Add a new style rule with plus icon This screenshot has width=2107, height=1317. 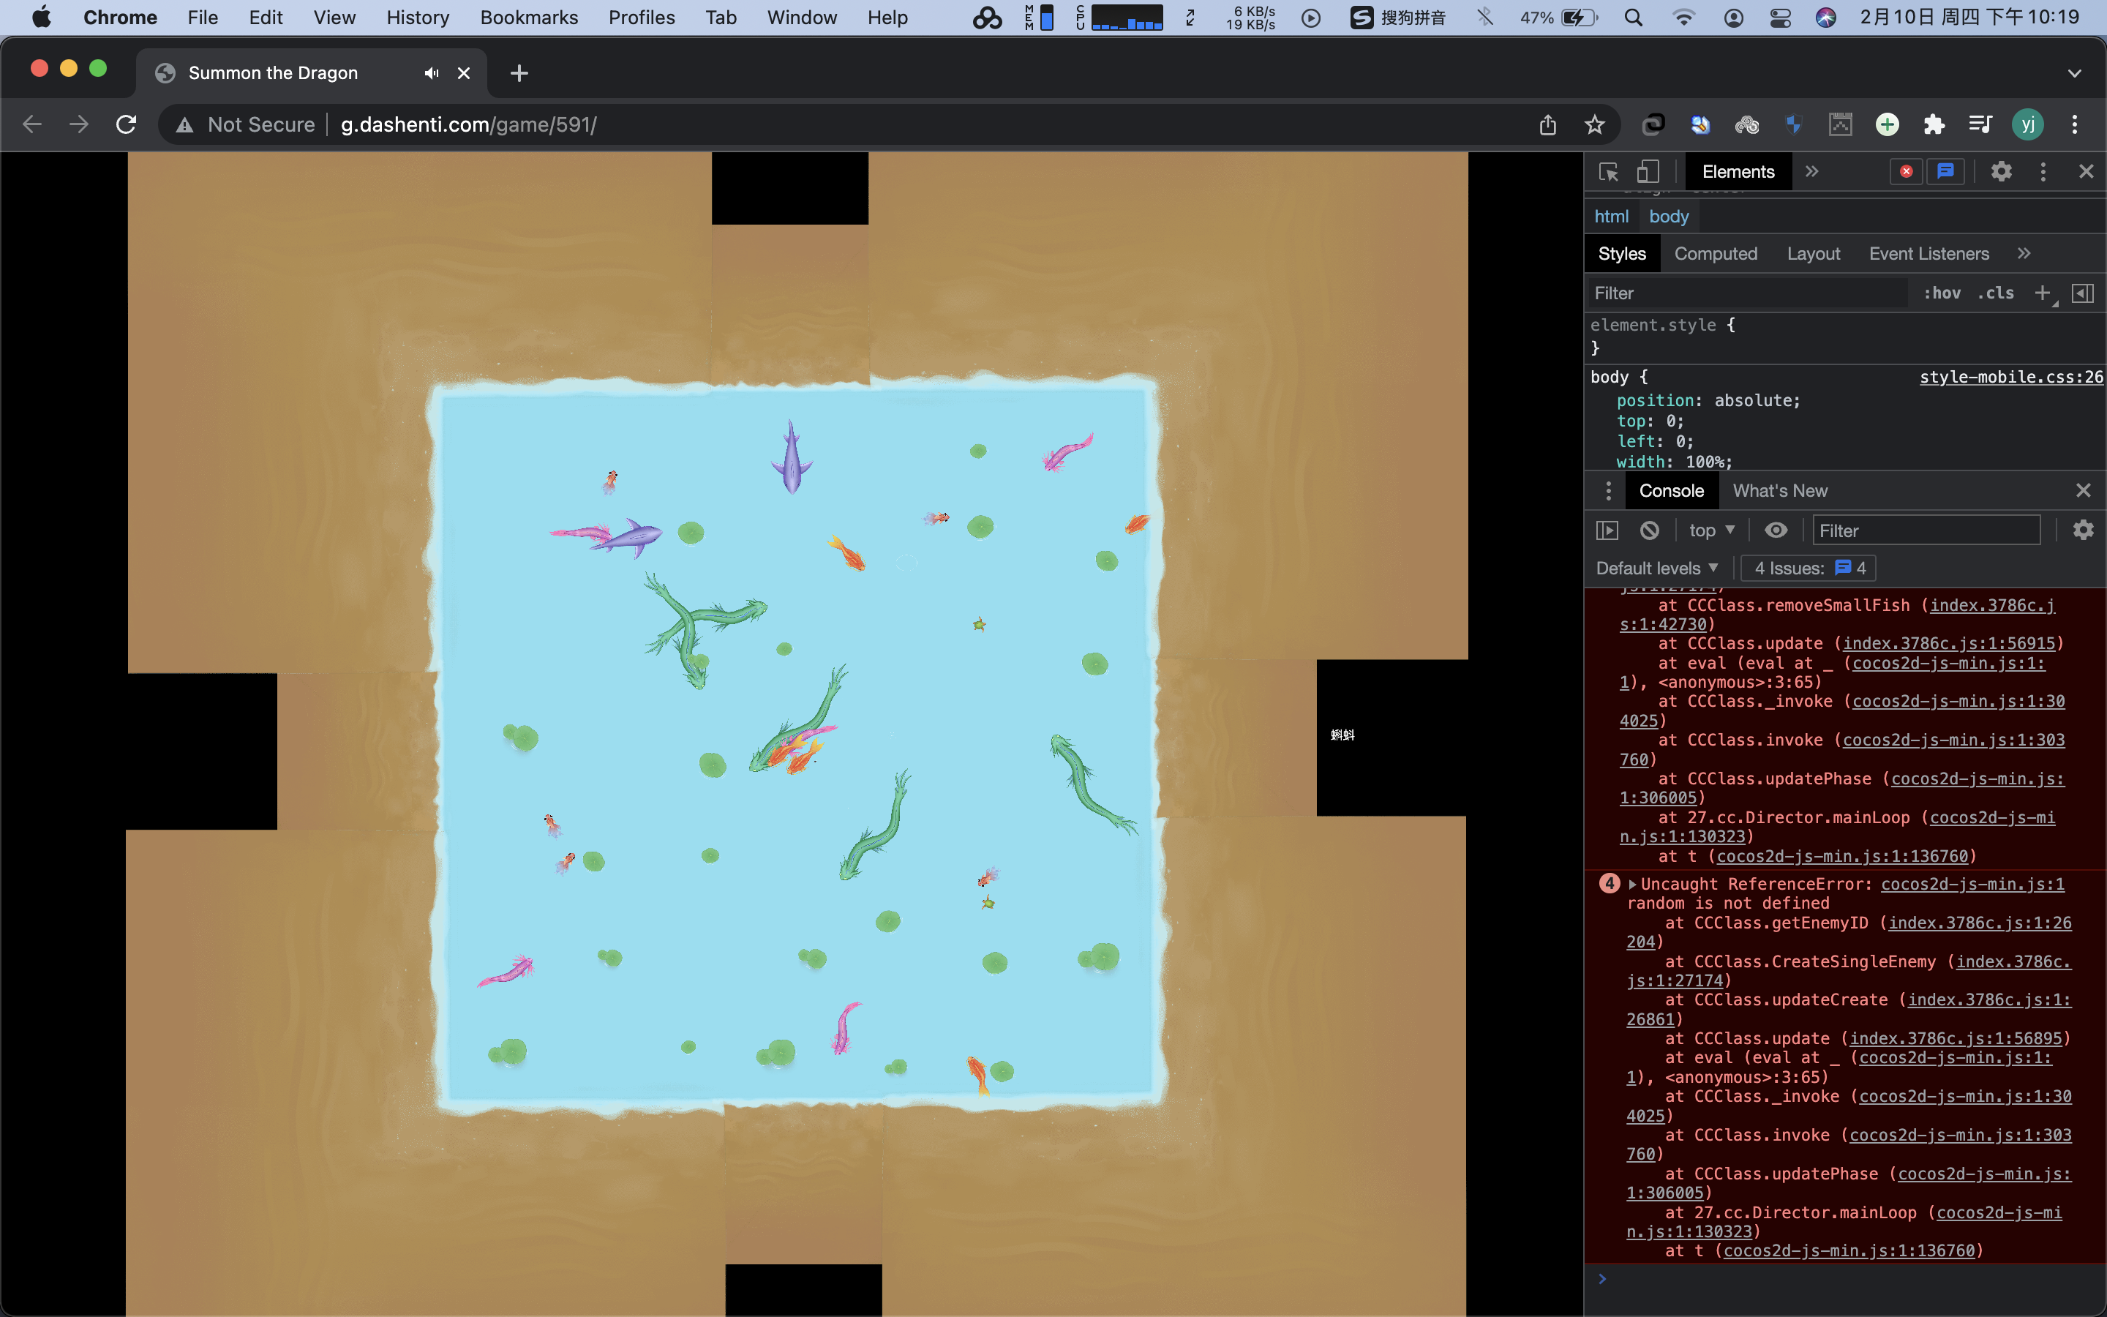pyautogui.click(x=2043, y=293)
